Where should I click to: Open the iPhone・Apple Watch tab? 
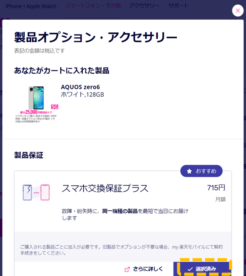point(31,6)
